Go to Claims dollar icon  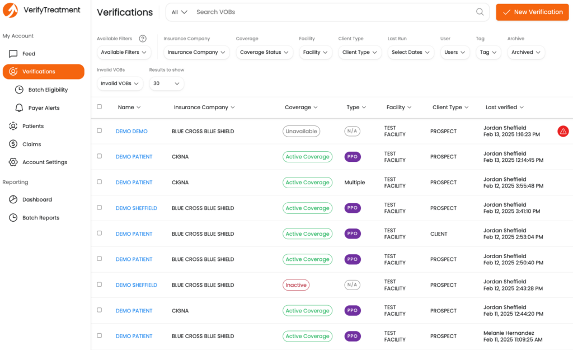click(13, 144)
